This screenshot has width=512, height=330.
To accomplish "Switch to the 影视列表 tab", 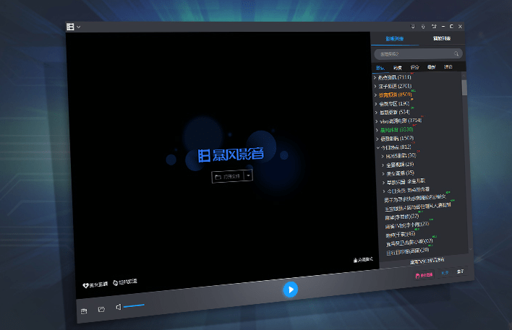I will point(395,38).
